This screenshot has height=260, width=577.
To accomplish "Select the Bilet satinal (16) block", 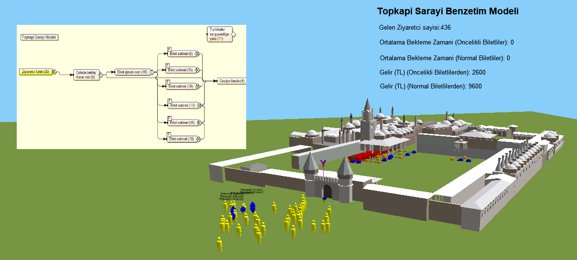I will point(181,86).
